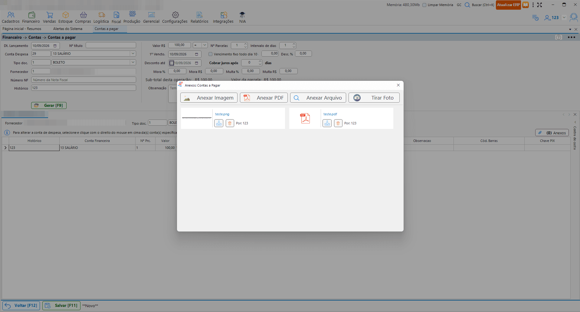
Task: Check Vencimento fixo todo dia 10
Action: pyautogui.click(x=210, y=54)
